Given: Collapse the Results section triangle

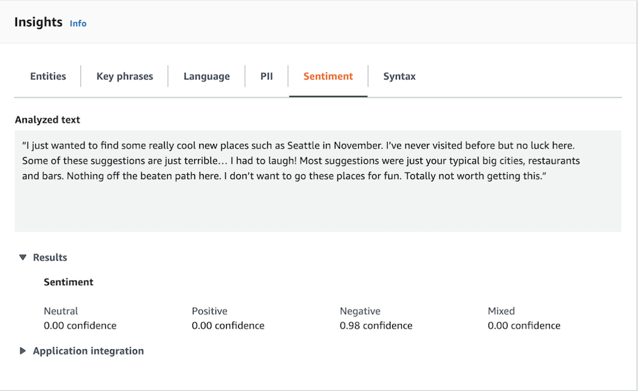Looking at the screenshot, I should pos(23,257).
